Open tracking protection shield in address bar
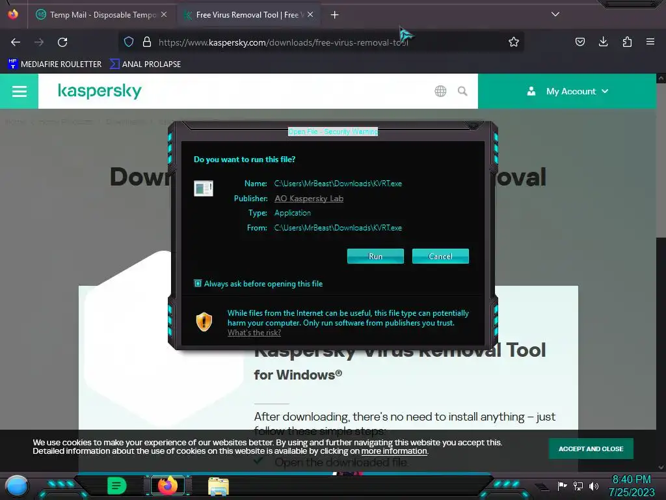This screenshot has width=666, height=500. [x=129, y=42]
